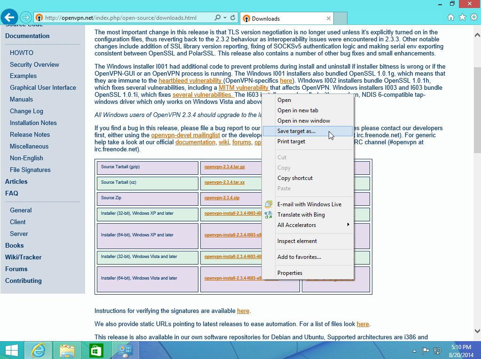The image size is (481, 359).
Task: Open the FAQ sidebar link
Action: pos(12,194)
